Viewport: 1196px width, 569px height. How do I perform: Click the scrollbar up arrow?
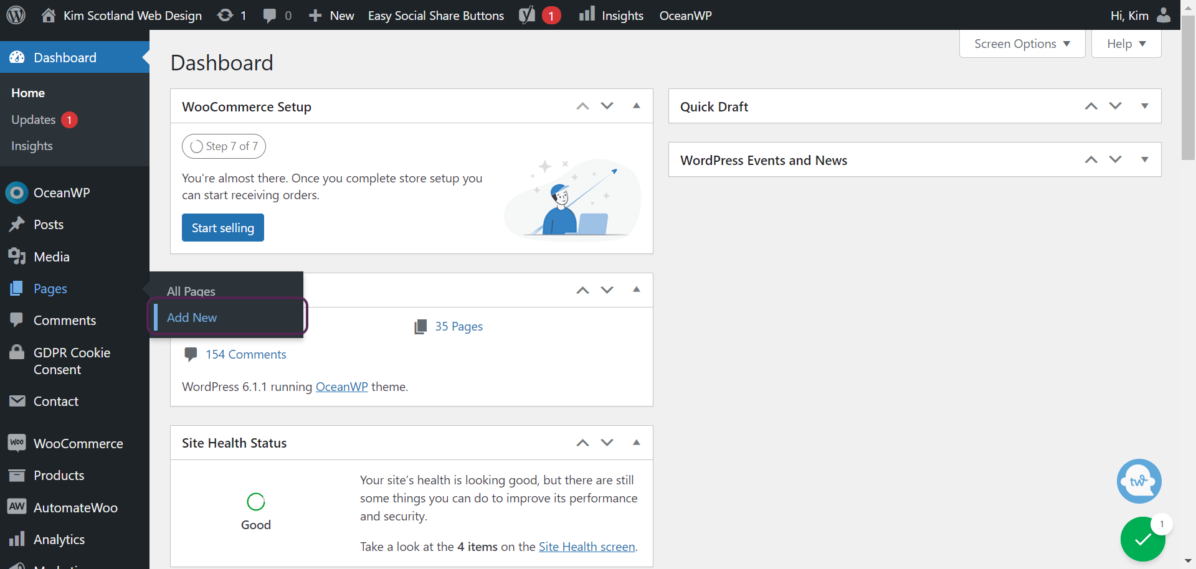coord(1189,7)
